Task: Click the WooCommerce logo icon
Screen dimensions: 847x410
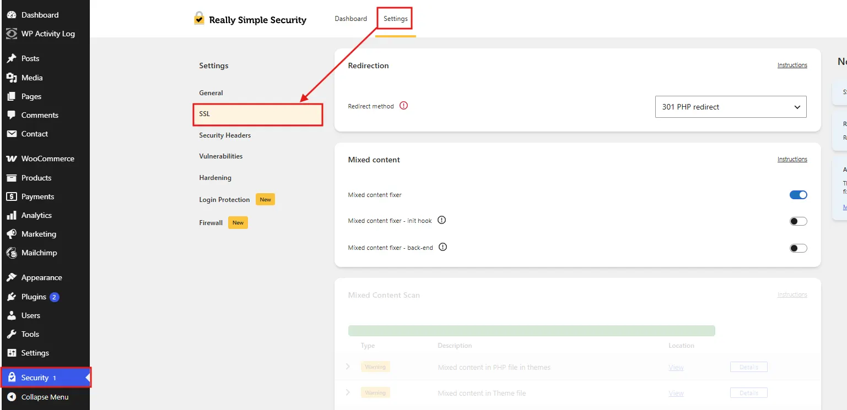Action: tap(11, 158)
